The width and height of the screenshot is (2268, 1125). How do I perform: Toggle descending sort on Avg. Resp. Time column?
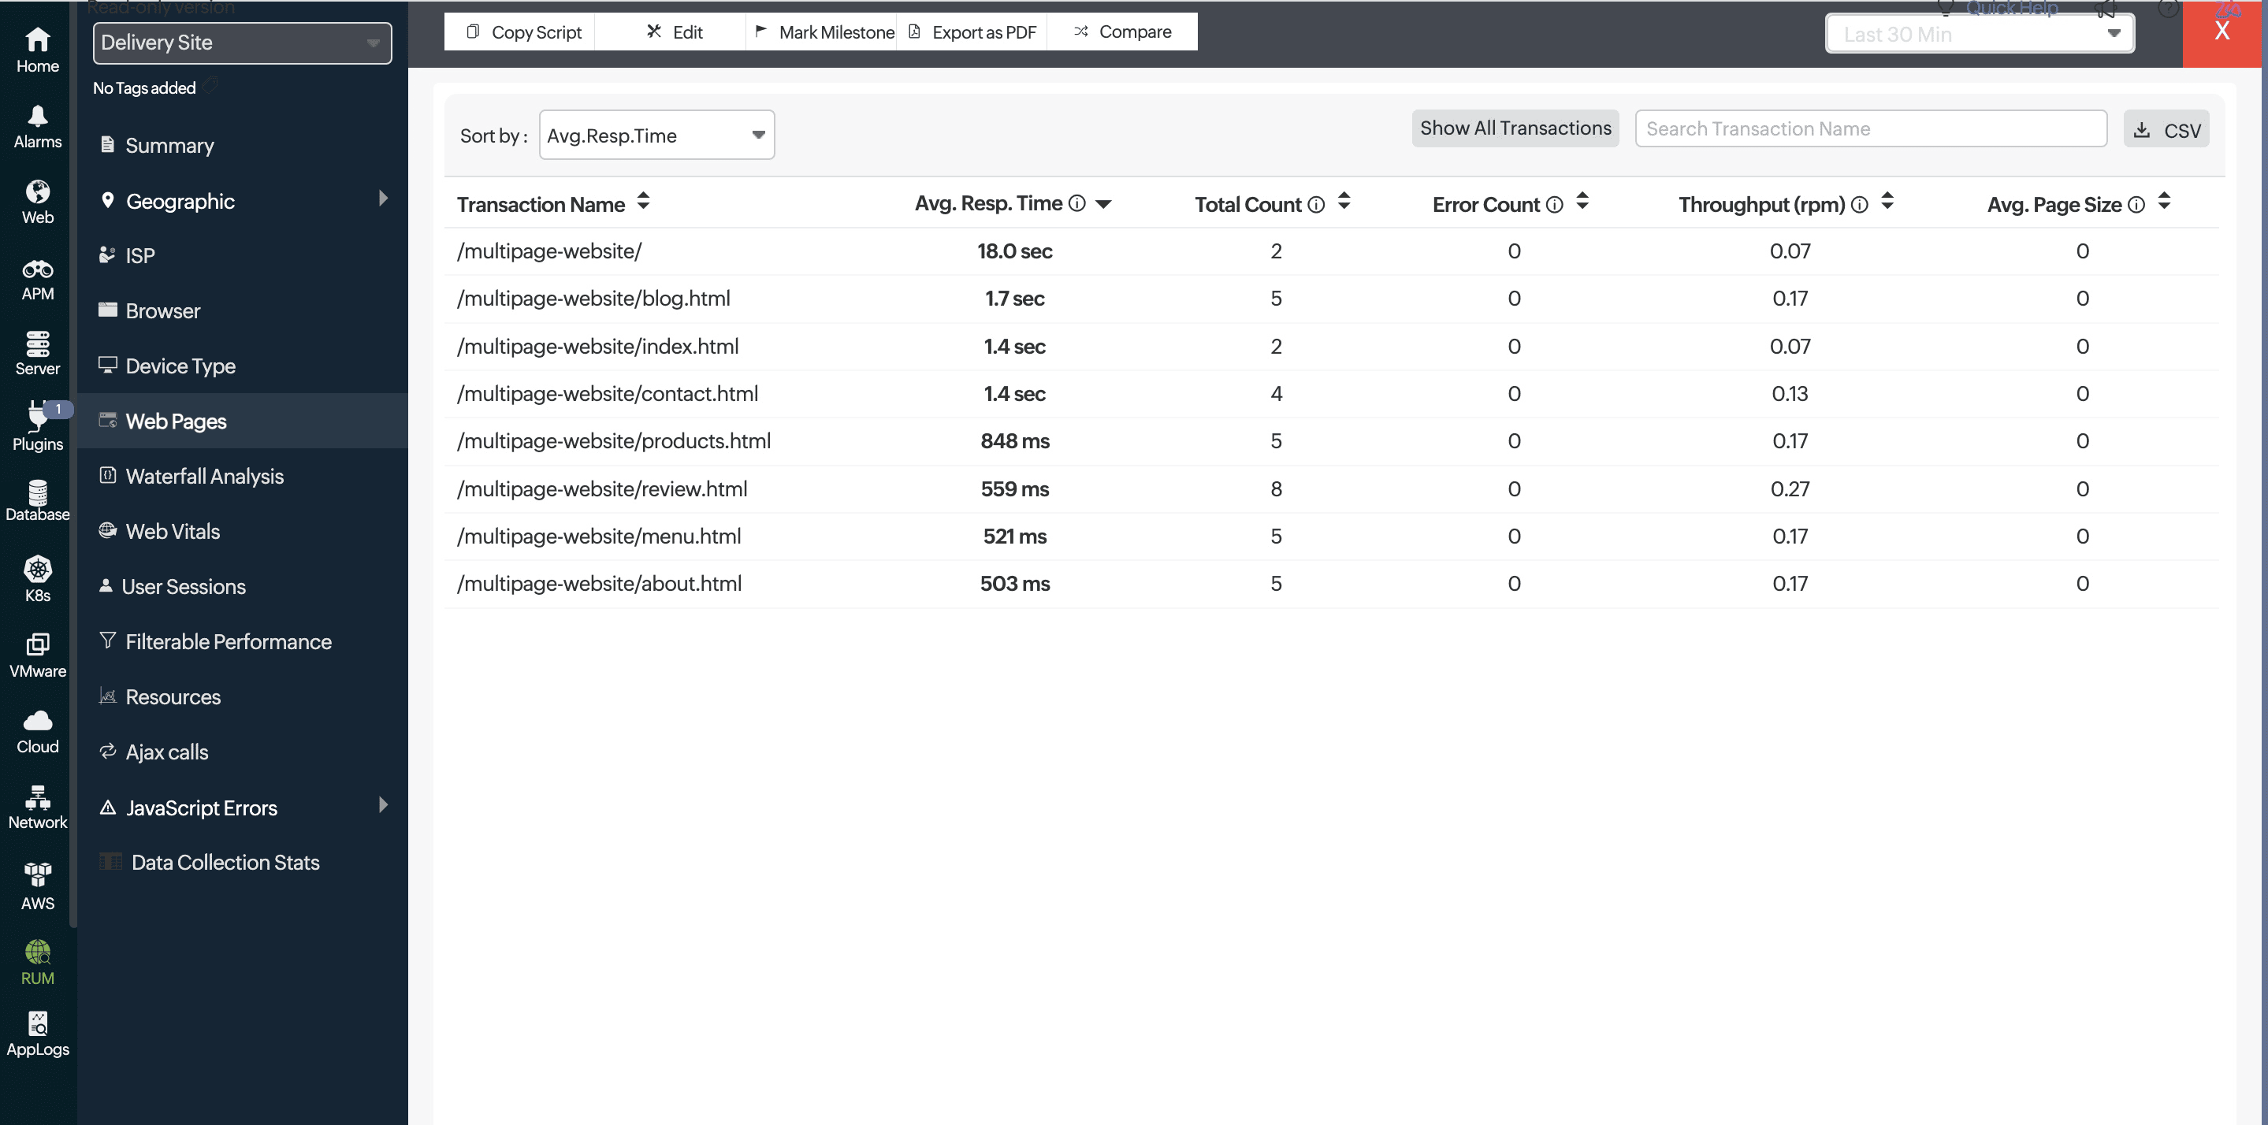coord(1104,202)
